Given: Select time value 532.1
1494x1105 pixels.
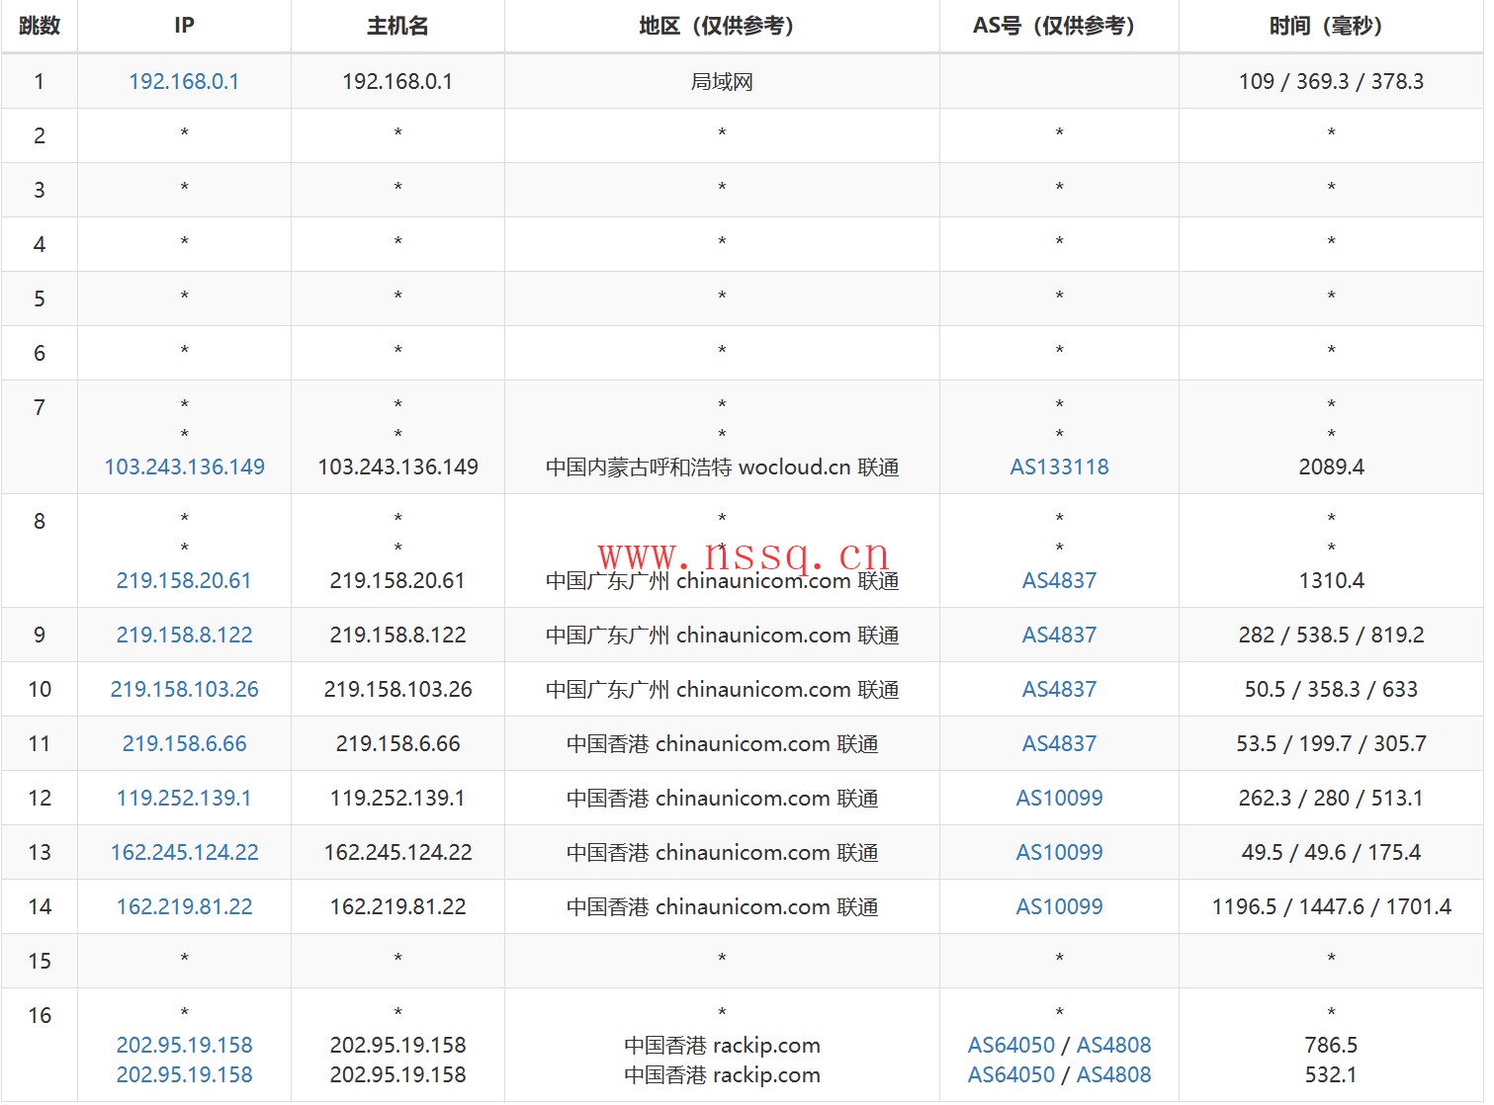Looking at the screenshot, I should (x=1331, y=1074).
